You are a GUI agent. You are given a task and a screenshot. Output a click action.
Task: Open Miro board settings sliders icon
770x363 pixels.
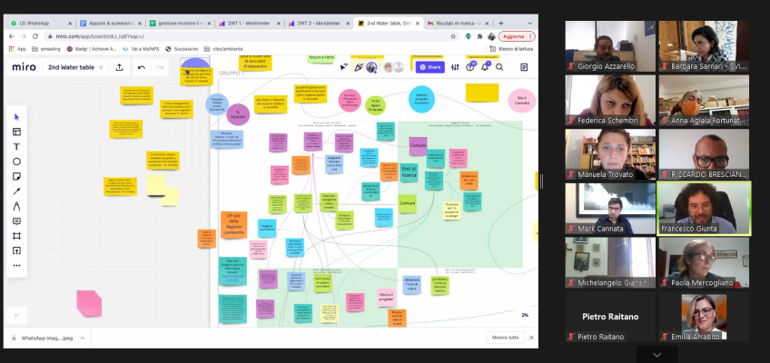pyautogui.click(x=455, y=67)
